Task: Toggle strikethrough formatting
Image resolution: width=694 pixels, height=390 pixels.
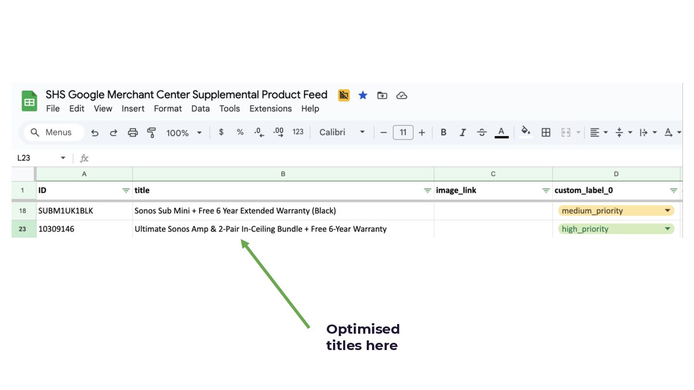Action: [482, 132]
